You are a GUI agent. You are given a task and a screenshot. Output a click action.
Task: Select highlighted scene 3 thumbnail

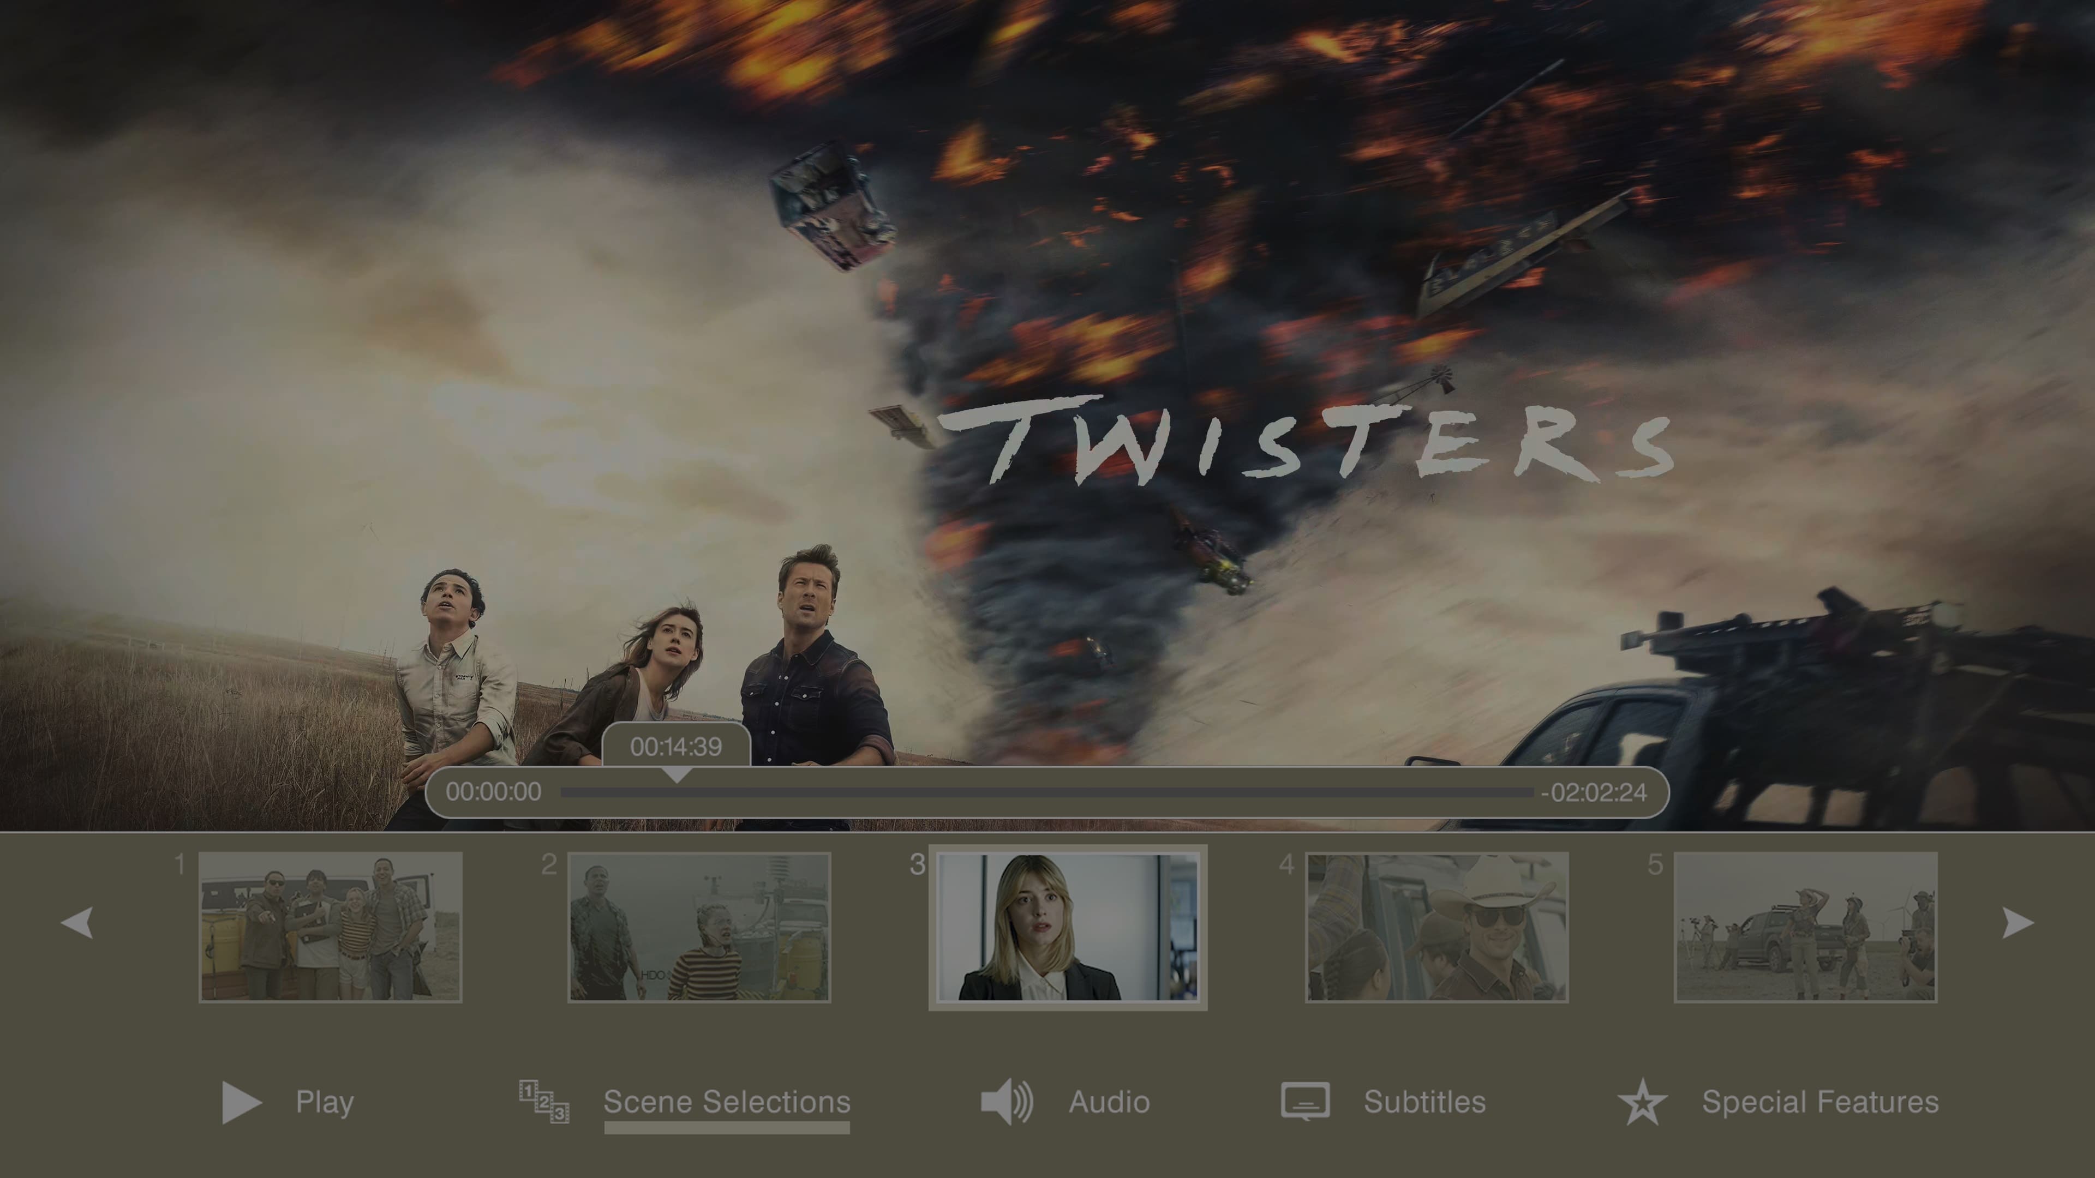coord(1067,927)
